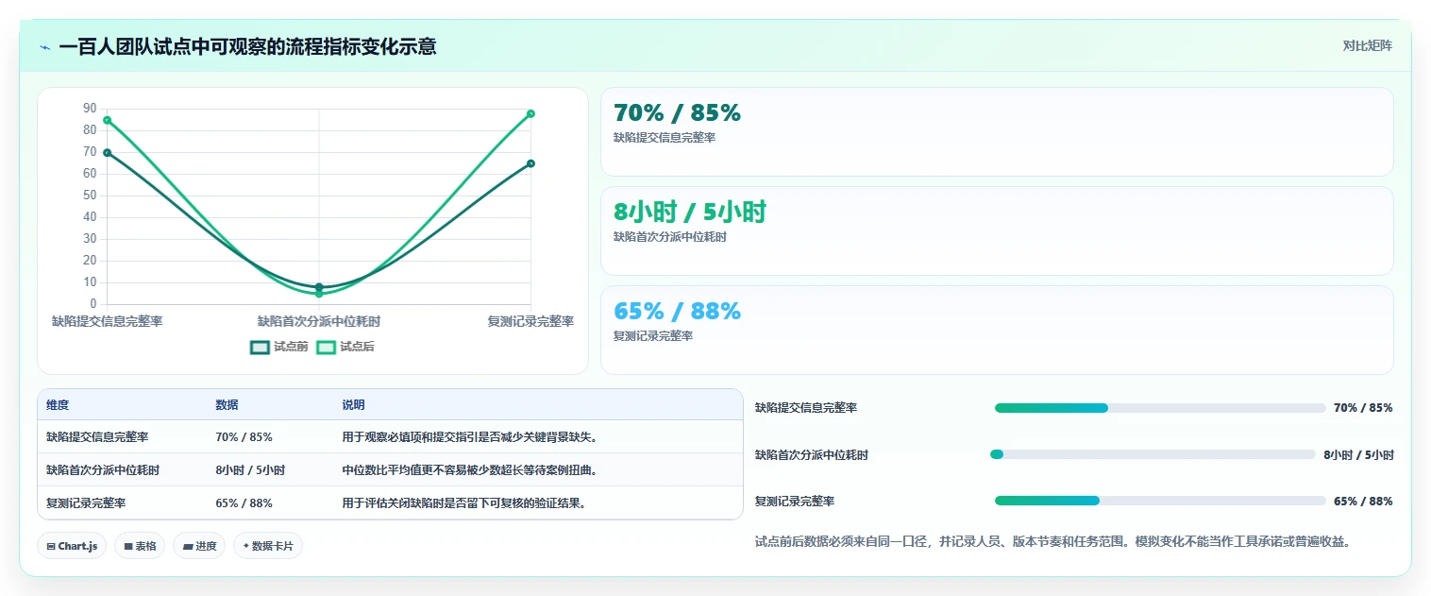Click the dark green 试点前 point at 8
This screenshot has height=596, width=1431.
(x=319, y=286)
